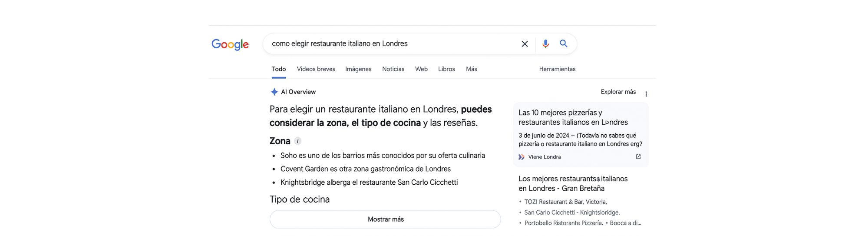Open Los mejores restaurantes italianos result

point(573,183)
